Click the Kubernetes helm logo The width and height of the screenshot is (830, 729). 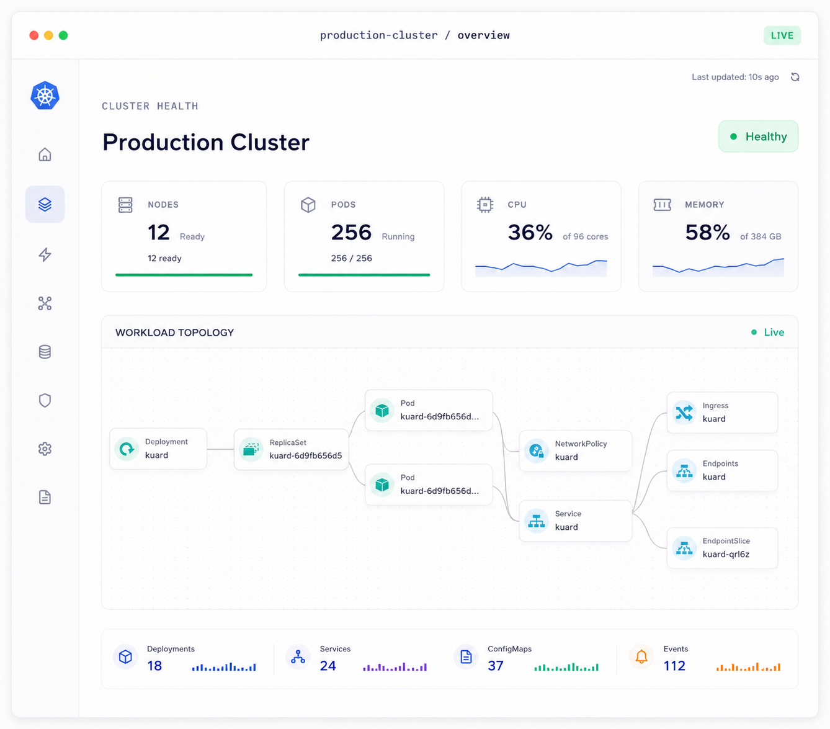pos(45,96)
